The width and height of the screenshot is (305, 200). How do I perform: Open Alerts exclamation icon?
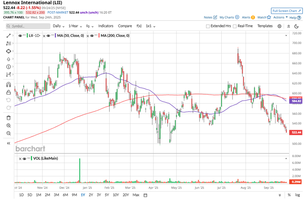point(253,17)
